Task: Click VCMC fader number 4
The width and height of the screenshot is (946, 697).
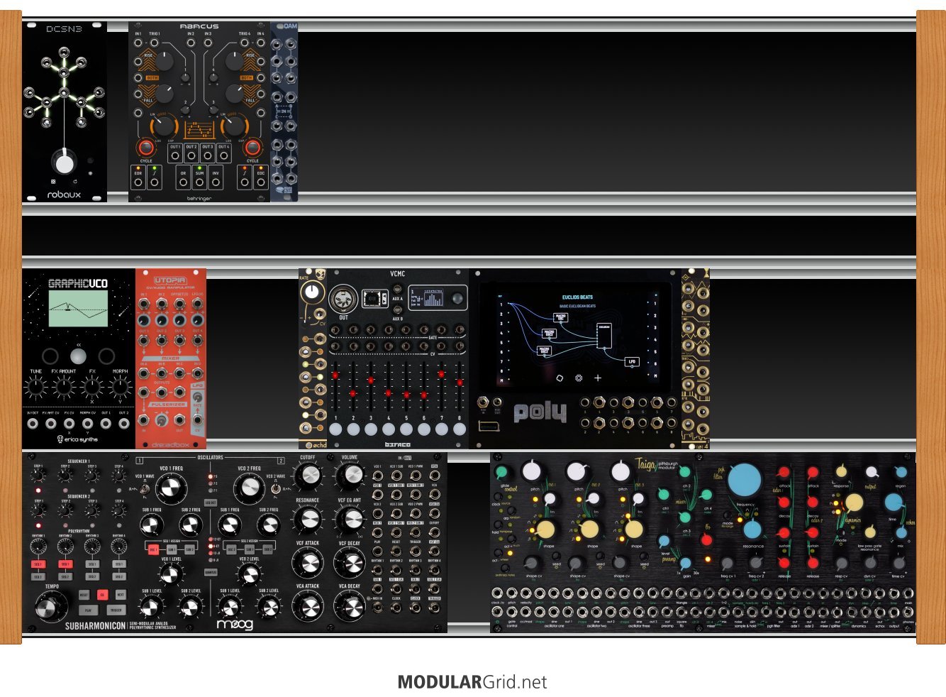Action: point(389,393)
